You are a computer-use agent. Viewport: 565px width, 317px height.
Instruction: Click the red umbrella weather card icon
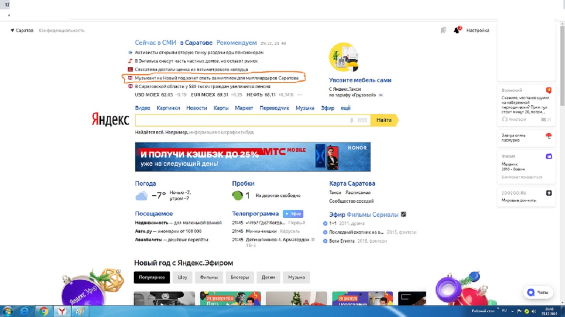[549, 136]
